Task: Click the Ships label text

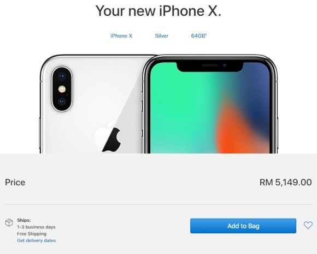Action: coord(24,220)
